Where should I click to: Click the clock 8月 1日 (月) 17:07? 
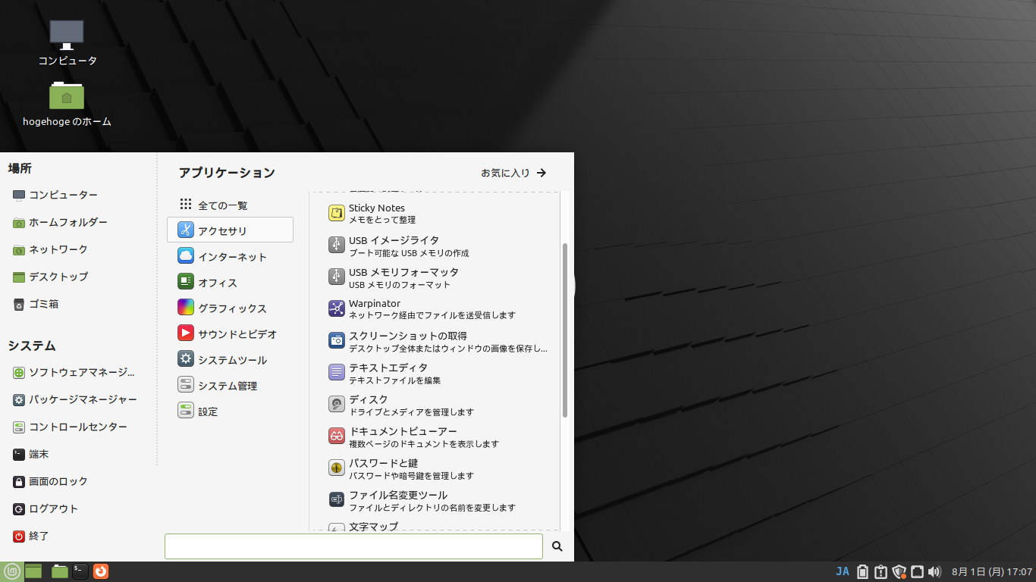click(x=992, y=571)
